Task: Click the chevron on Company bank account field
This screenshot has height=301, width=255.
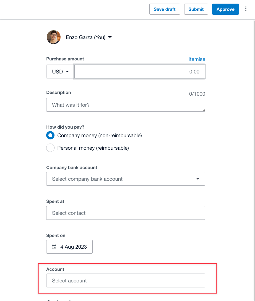Action: pos(198,179)
